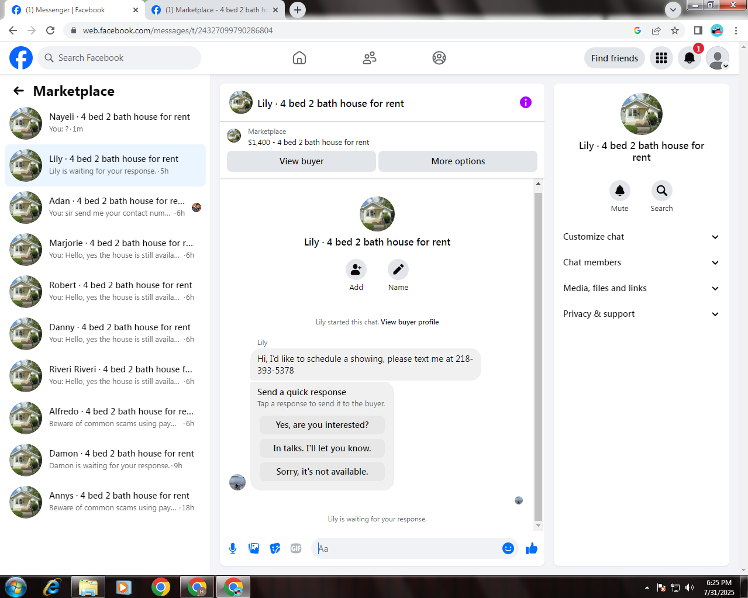748x598 pixels.
Task: Open the sticker picker icon
Action: [x=275, y=548]
